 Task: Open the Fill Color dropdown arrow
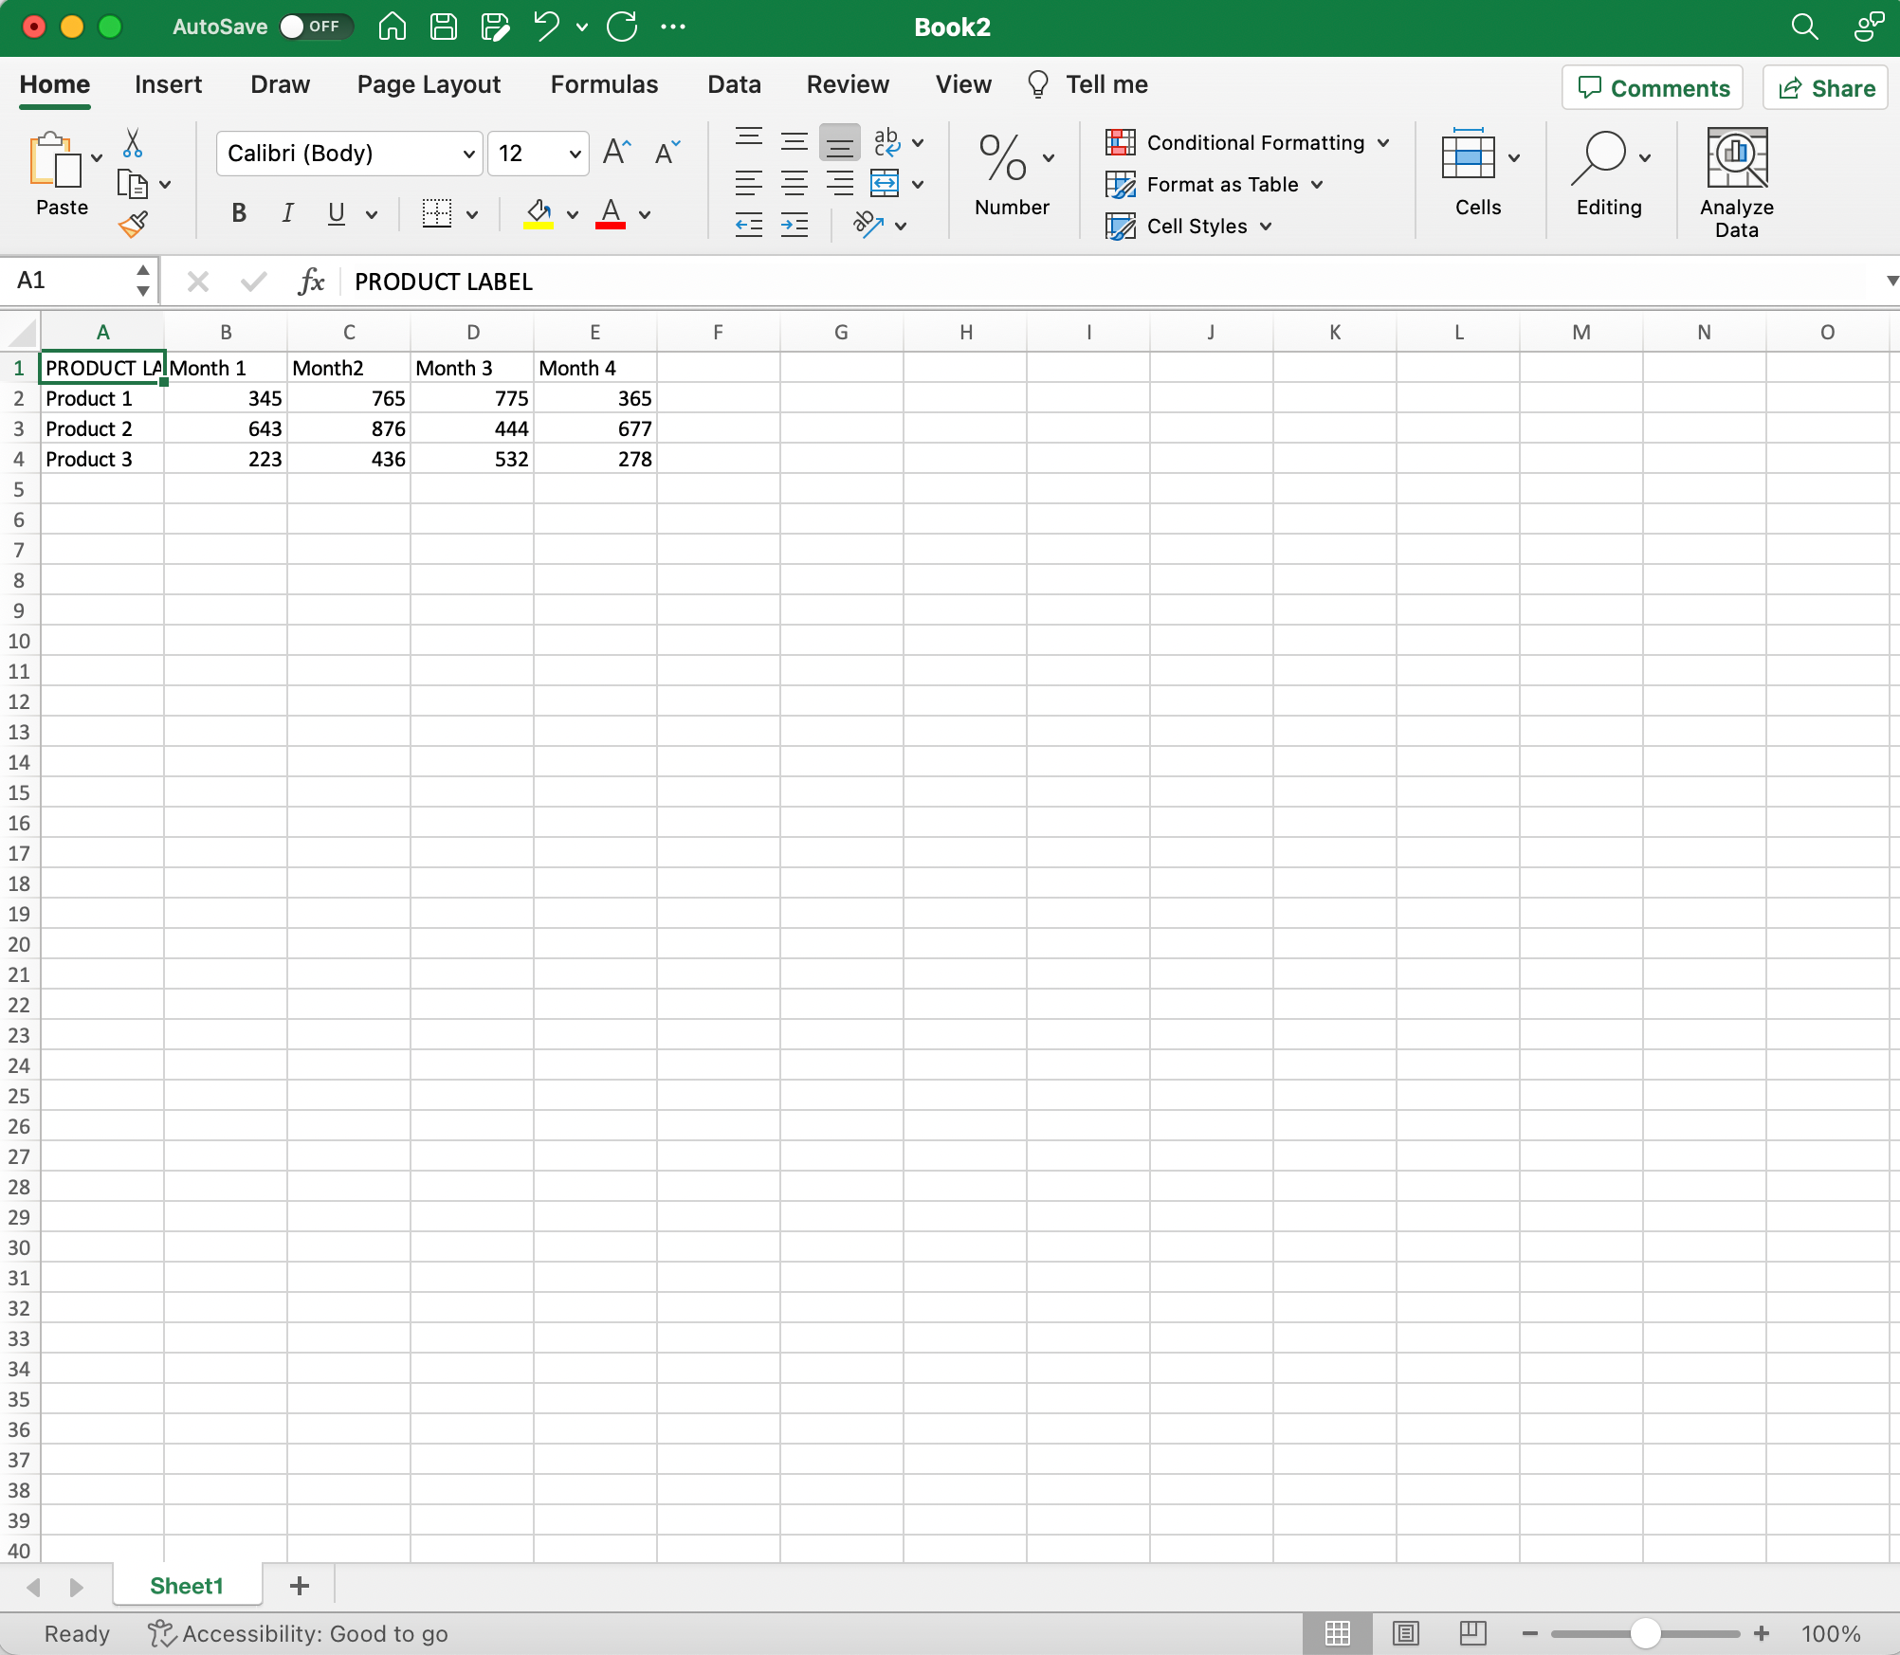point(572,213)
